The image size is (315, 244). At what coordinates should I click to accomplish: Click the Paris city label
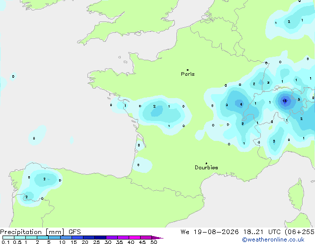[x=188, y=74]
